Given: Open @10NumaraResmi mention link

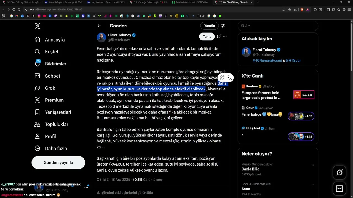Looking at the screenshot, I should [267, 61].
